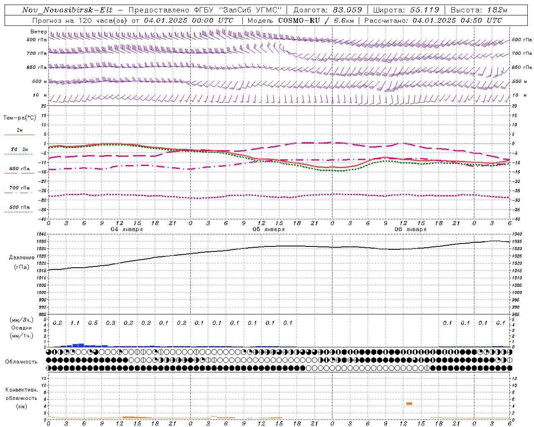This screenshot has width=534, height=427.
Task: Click the Облачность cloudiness label
Action: 21,362
